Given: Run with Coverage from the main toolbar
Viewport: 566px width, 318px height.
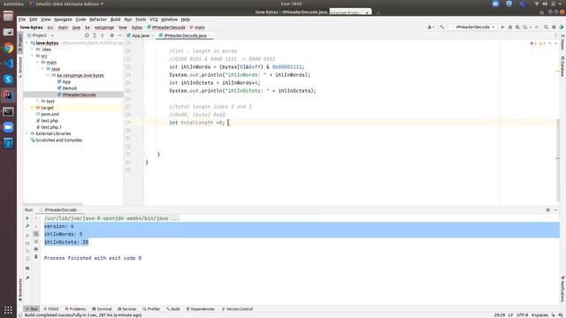Looking at the screenshot, I should [x=517, y=27].
